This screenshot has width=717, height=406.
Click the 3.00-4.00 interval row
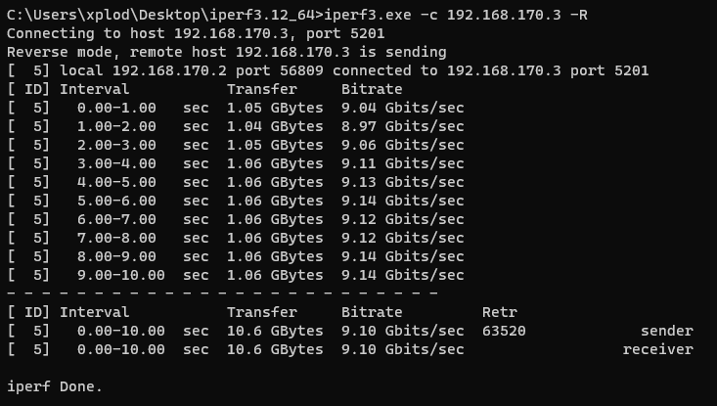pos(236,163)
